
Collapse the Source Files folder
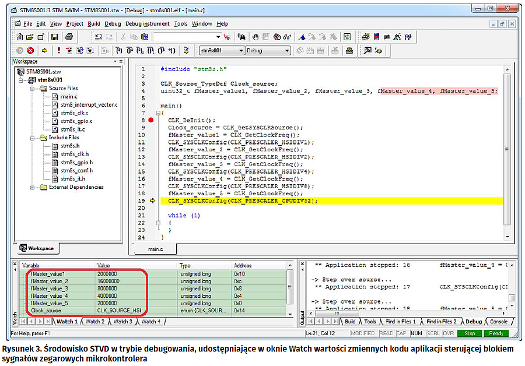tap(32, 88)
